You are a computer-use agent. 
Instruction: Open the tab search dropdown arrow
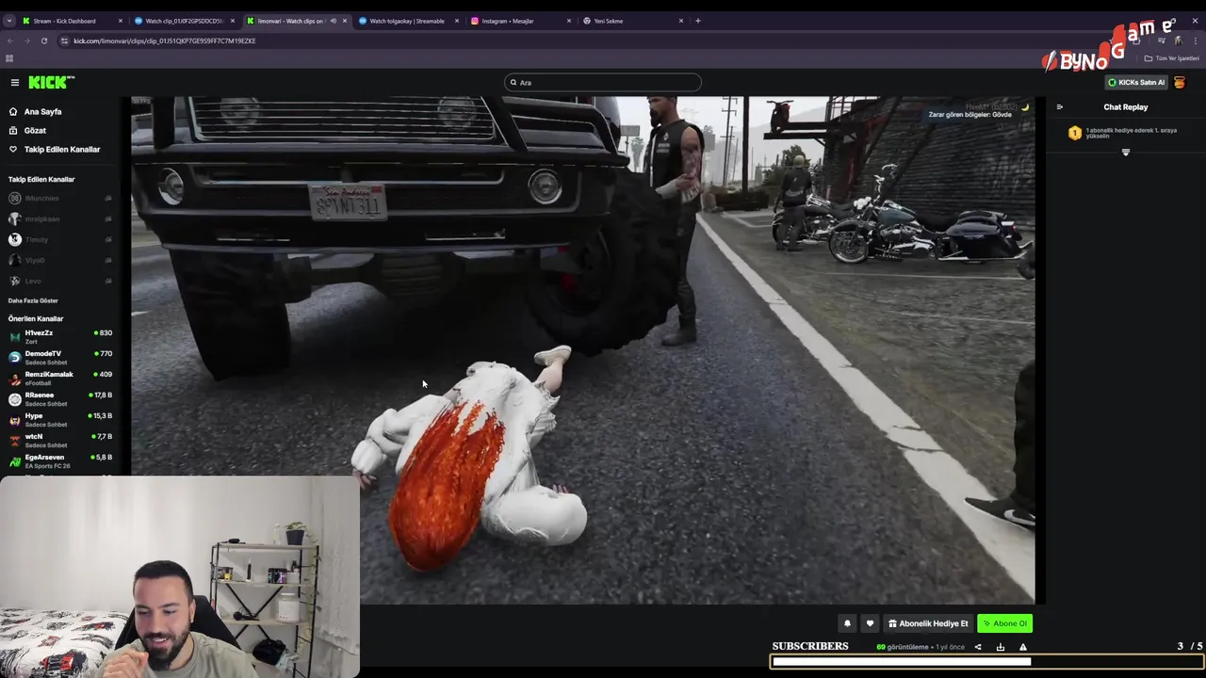(x=8, y=21)
